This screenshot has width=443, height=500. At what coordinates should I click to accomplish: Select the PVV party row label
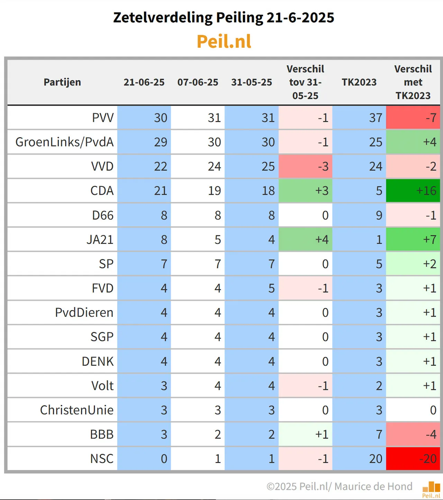tap(103, 118)
